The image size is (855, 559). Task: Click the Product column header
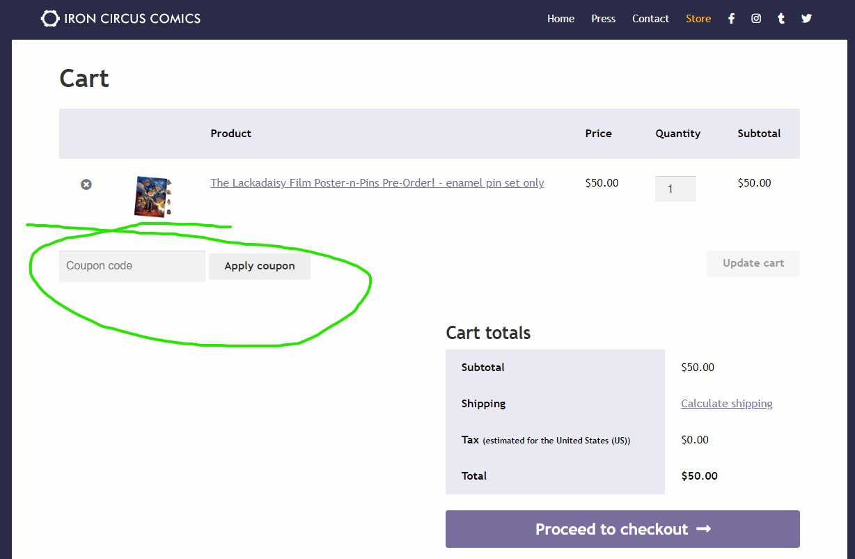(x=231, y=134)
